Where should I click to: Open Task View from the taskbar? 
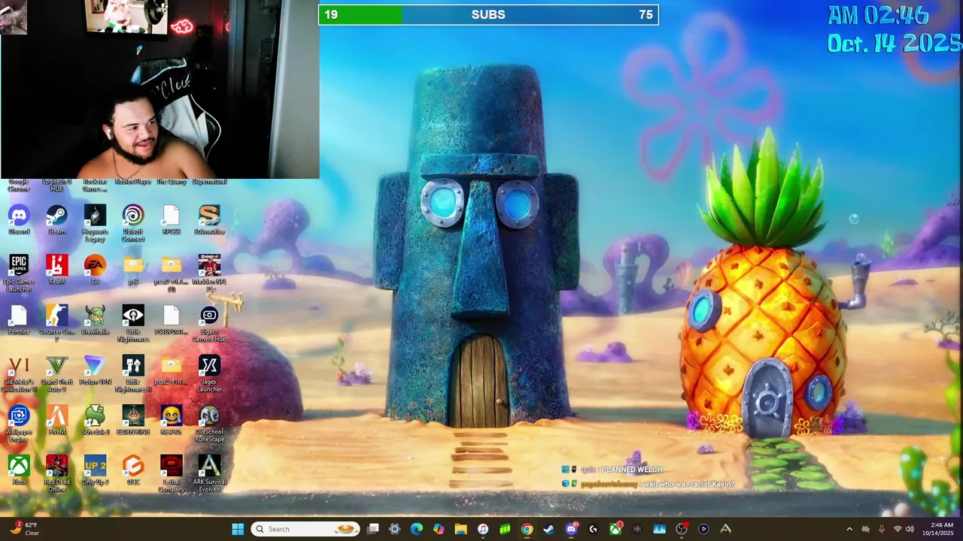pos(372,529)
